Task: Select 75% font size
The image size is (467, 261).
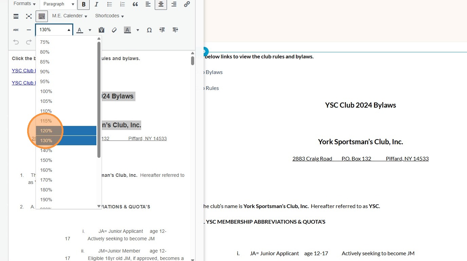Action: [66, 42]
